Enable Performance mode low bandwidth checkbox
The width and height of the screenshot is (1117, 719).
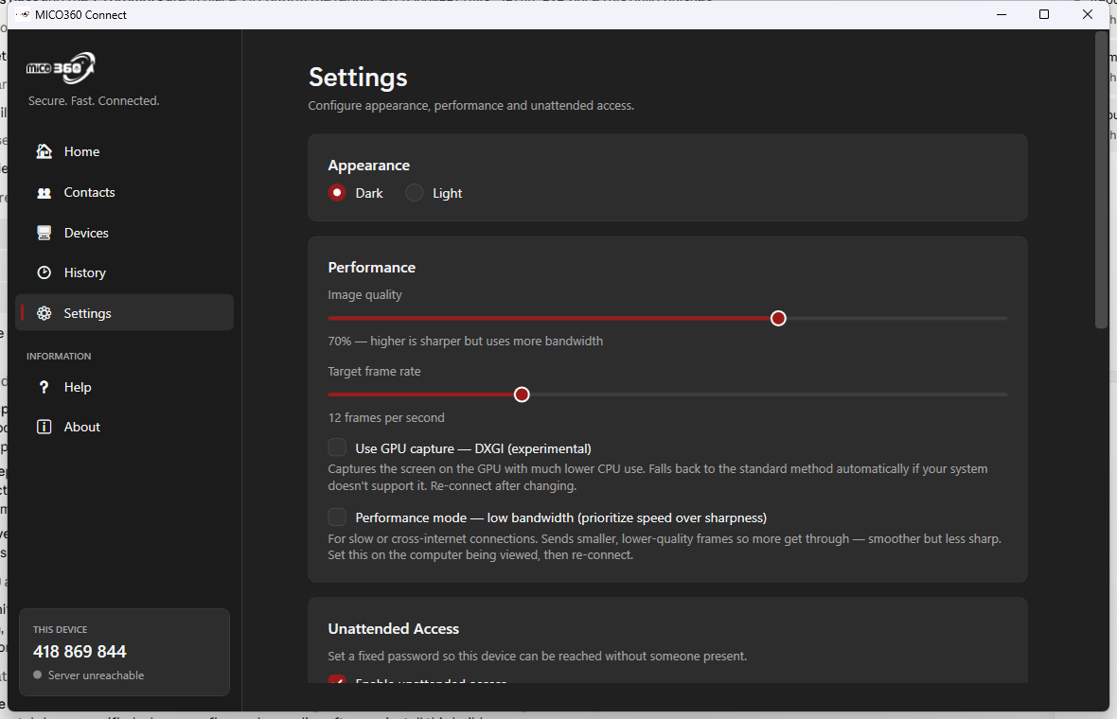coord(337,517)
